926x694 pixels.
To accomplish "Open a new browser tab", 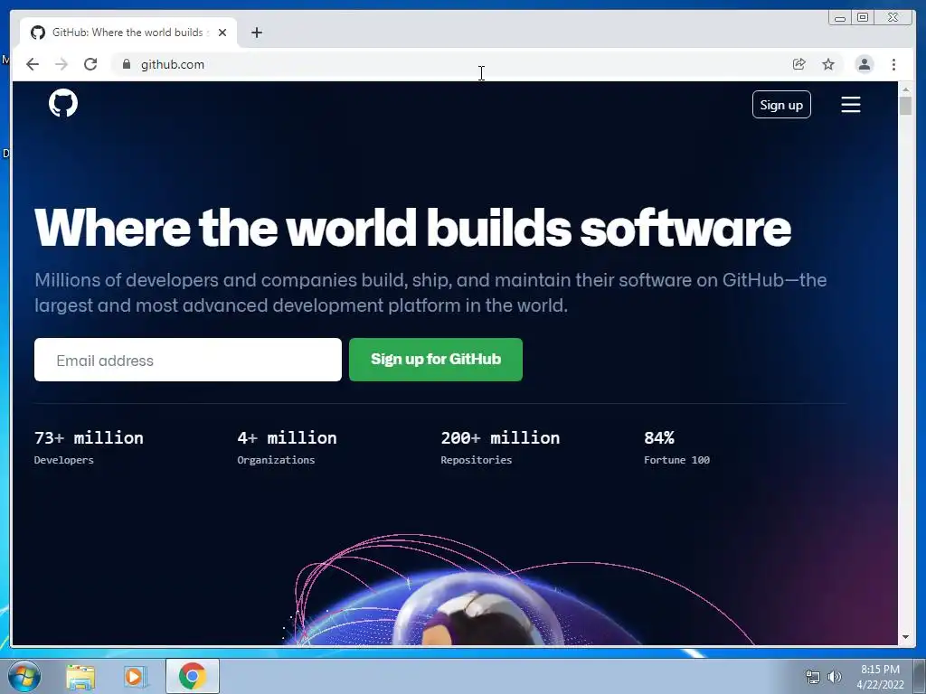I will point(256,33).
